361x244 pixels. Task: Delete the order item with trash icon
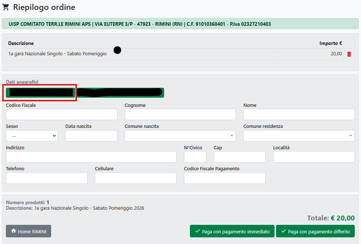tap(349, 54)
